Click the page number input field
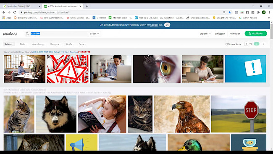This screenshot has height=154, width=273. tap(246, 44)
